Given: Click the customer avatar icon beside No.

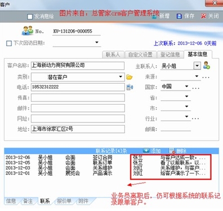Looking at the screenshot, I should pyautogui.click(x=28, y=30).
